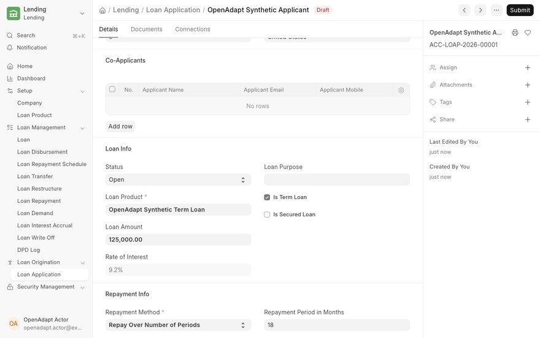This screenshot has height=338, width=540.
Task: Uncheck the Is Term Loan checkbox
Action: point(267,197)
